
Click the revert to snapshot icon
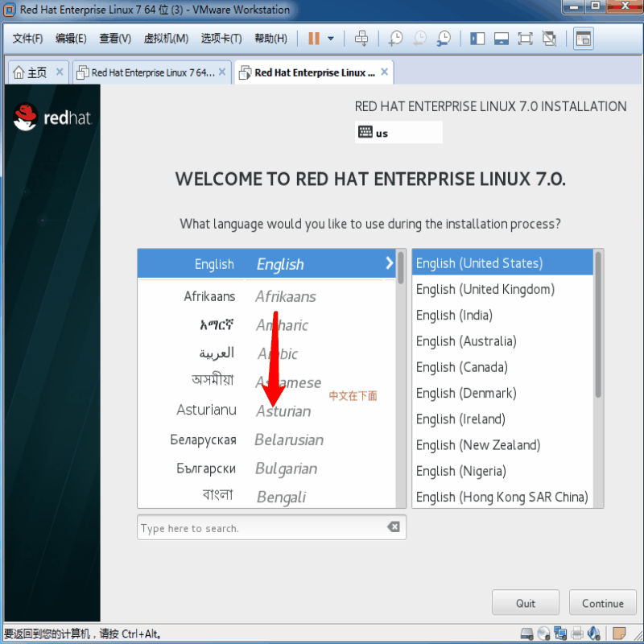pyautogui.click(x=419, y=39)
